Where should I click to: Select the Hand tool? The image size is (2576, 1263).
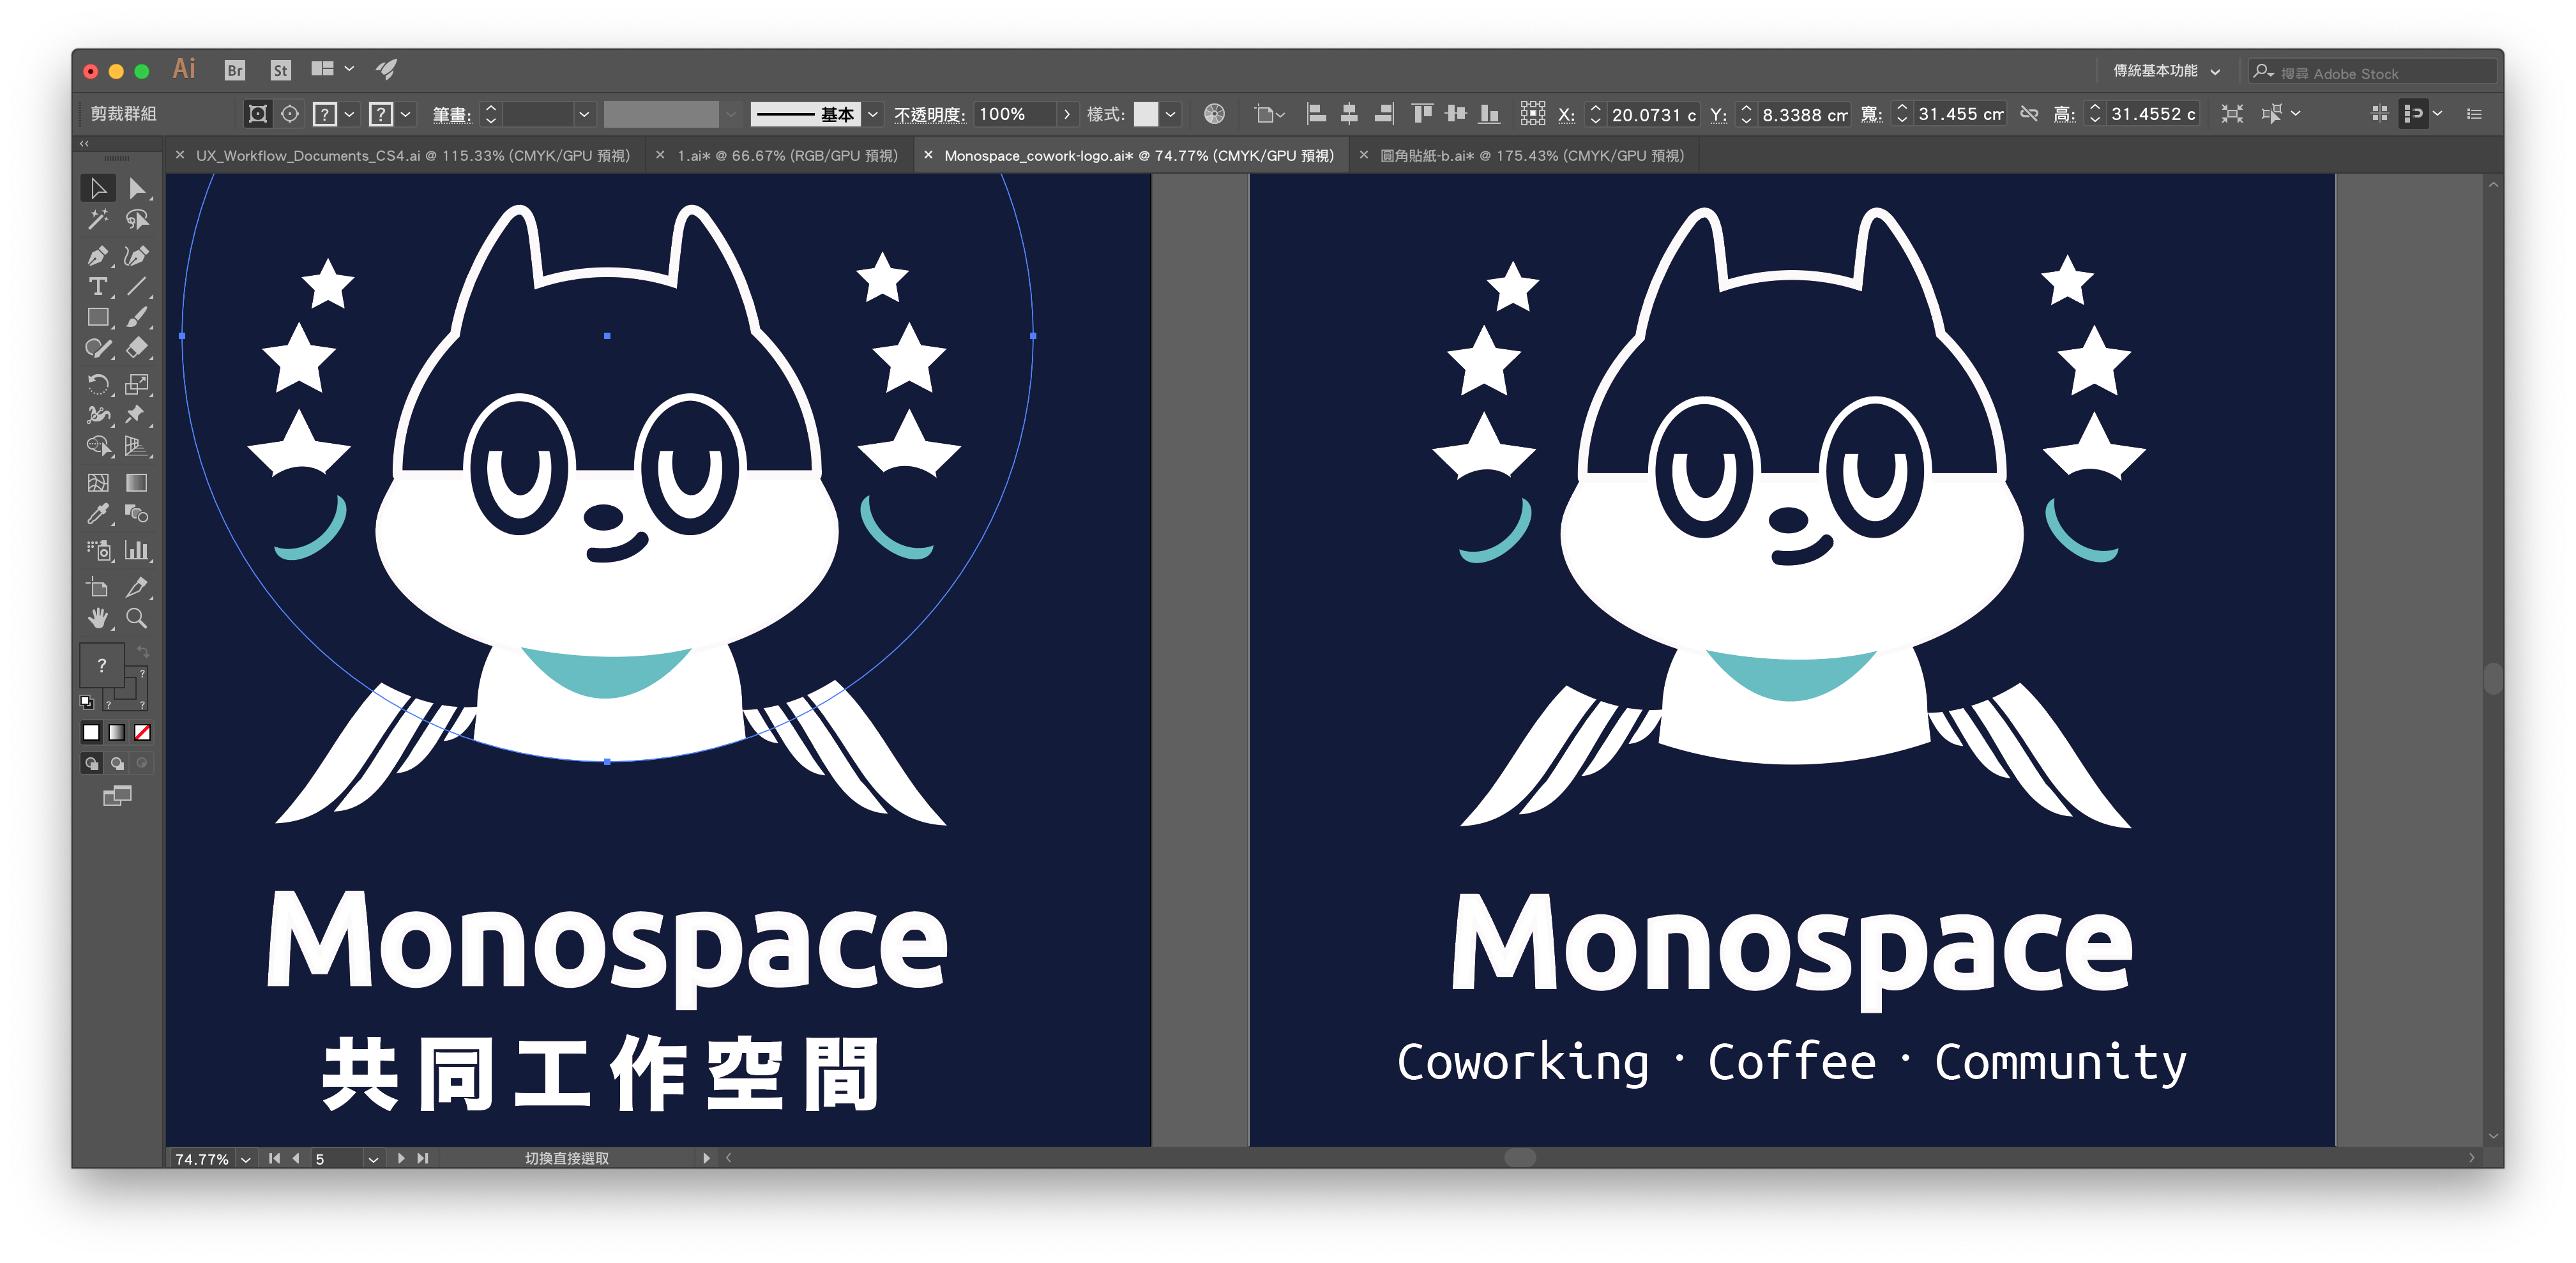(98, 618)
